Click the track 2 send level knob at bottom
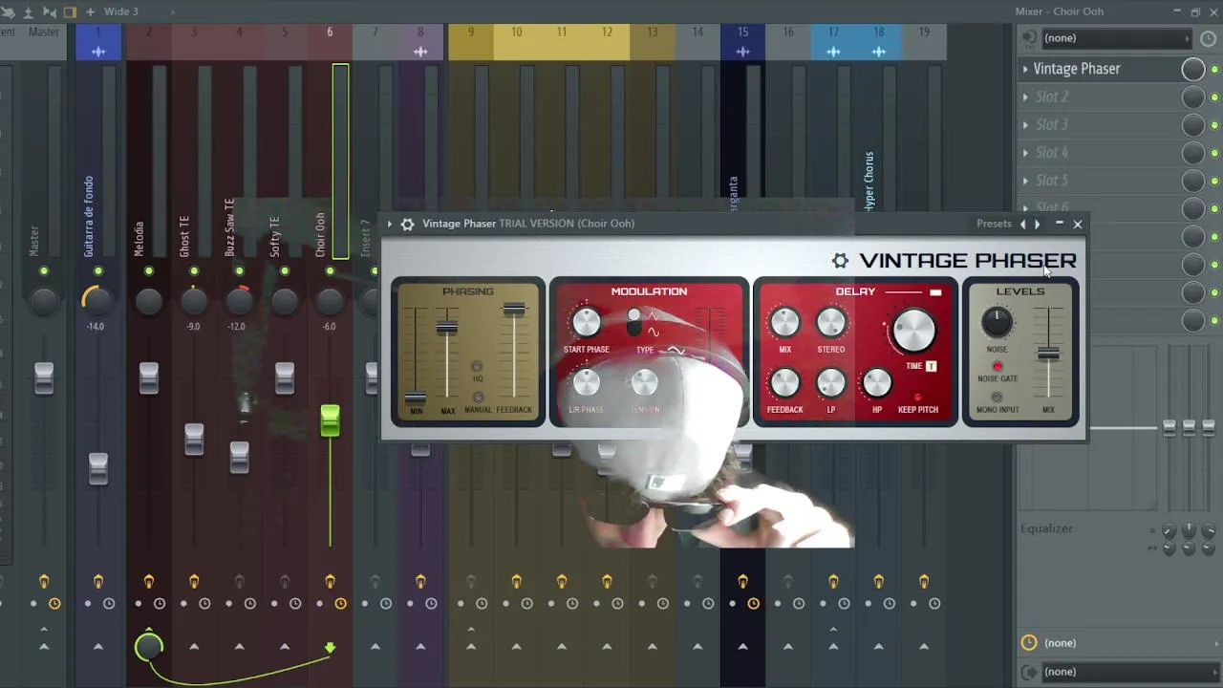This screenshot has height=688, width=1223. tap(148, 648)
